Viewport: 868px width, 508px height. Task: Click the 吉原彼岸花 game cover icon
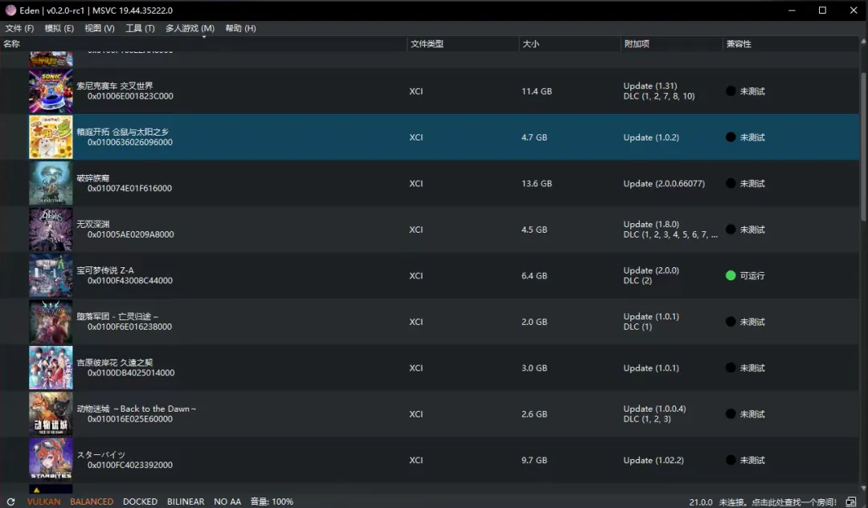(x=51, y=368)
